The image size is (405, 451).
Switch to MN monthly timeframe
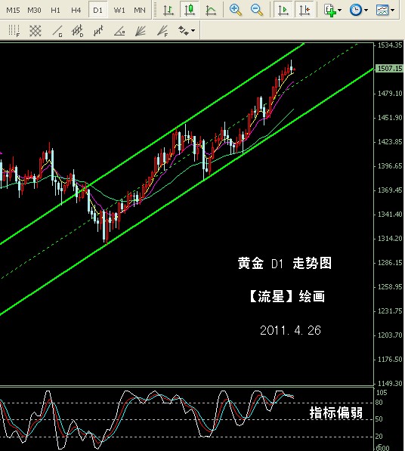140,11
